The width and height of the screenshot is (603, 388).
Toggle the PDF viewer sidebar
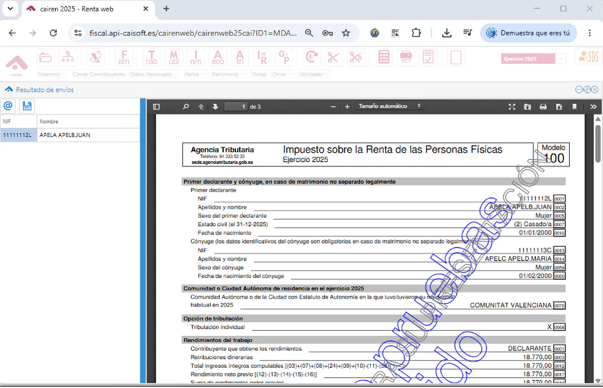[156, 106]
